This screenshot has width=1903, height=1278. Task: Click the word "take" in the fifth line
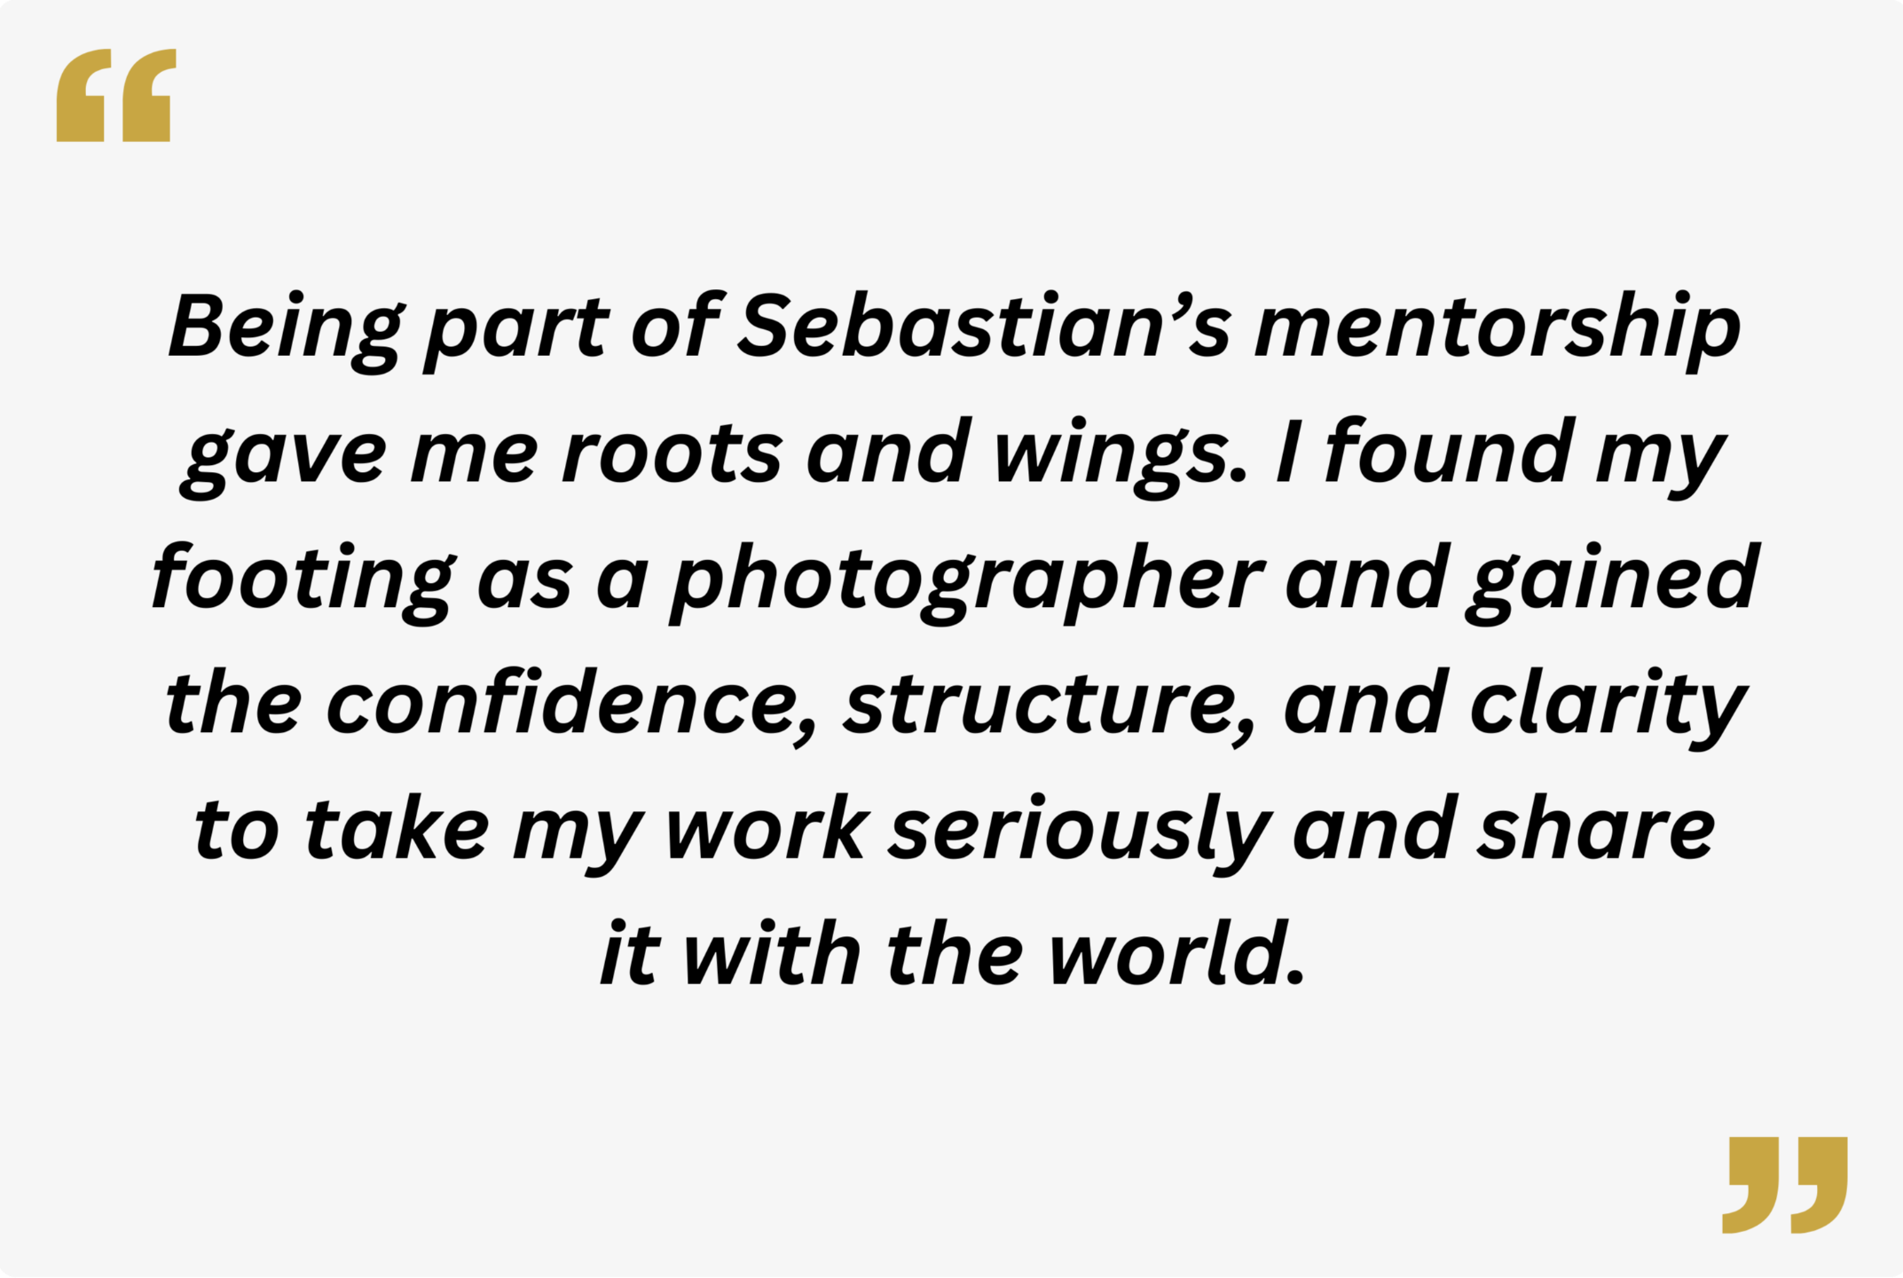397,829
